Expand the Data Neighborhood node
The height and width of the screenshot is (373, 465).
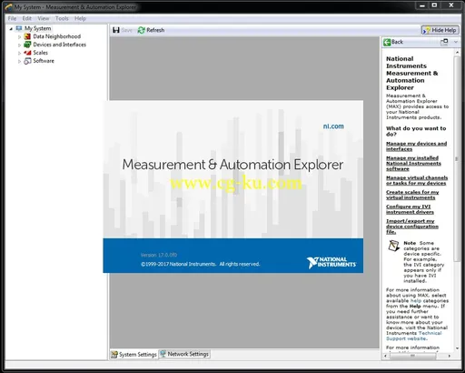tap(20, 36)
